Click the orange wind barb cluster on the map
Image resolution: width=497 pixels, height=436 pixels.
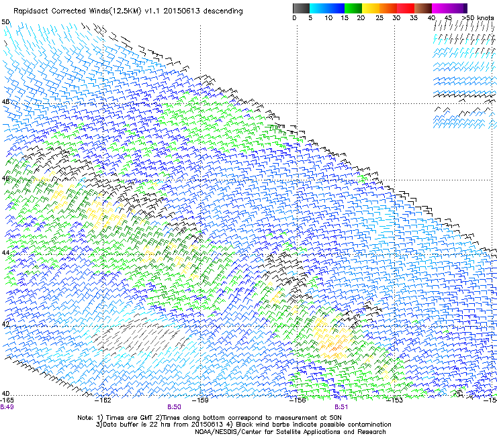[x=336, y=345]
